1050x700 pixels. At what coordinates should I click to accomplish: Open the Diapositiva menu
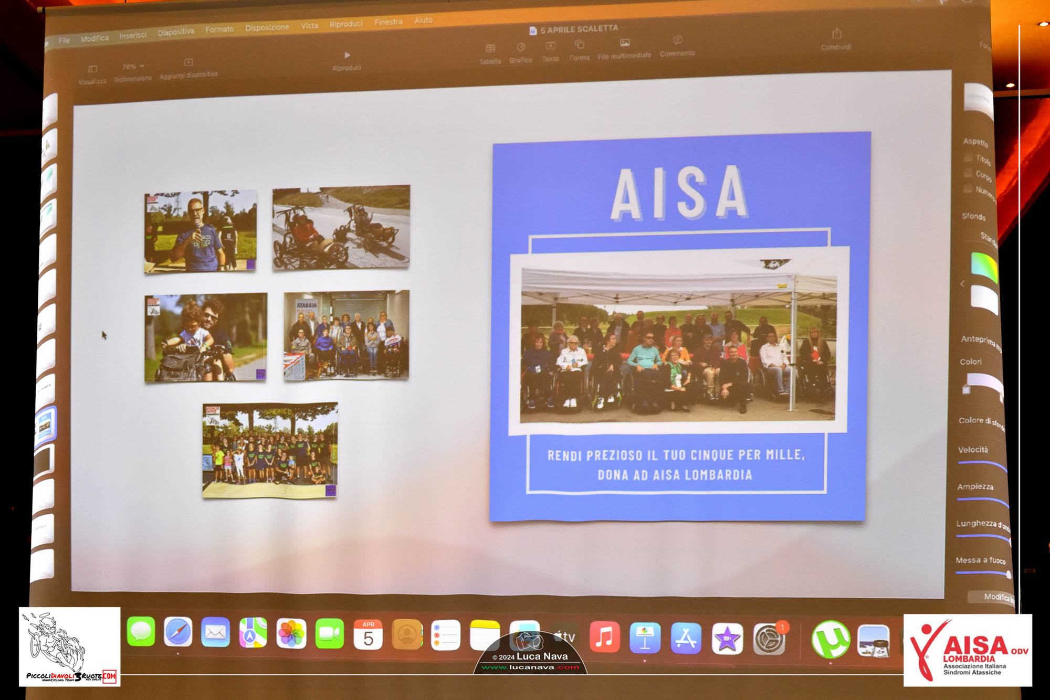(176, 32)
